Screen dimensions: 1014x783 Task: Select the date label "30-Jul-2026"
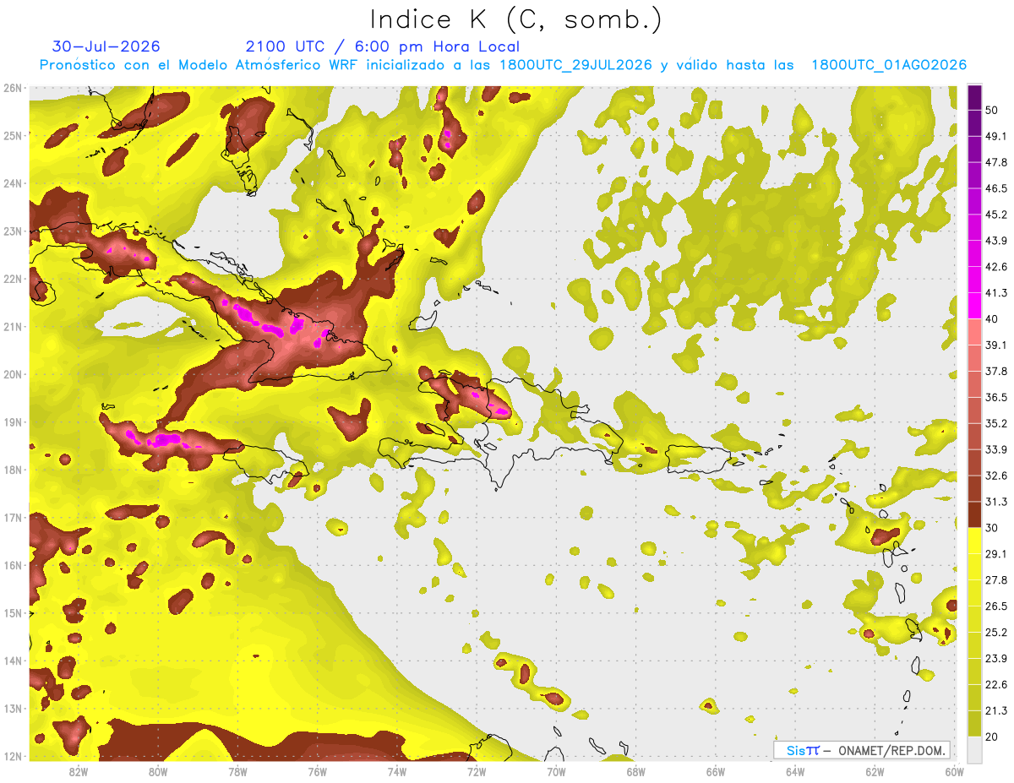(x=106, y=46)
